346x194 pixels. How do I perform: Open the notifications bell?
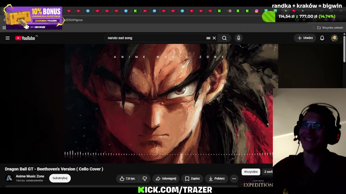coord(322,38)
